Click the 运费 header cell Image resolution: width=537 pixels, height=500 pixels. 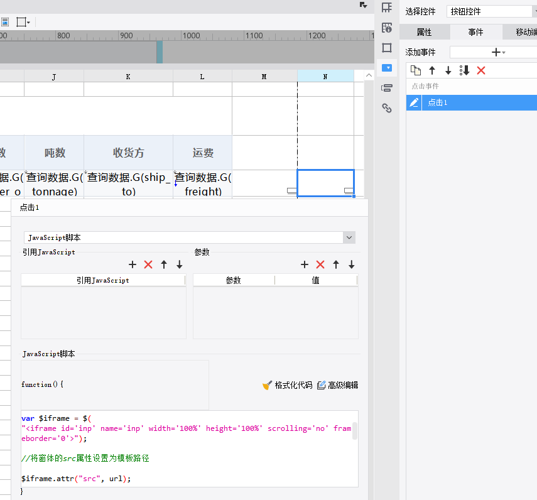pyautogui.click(x=202, y=153)
